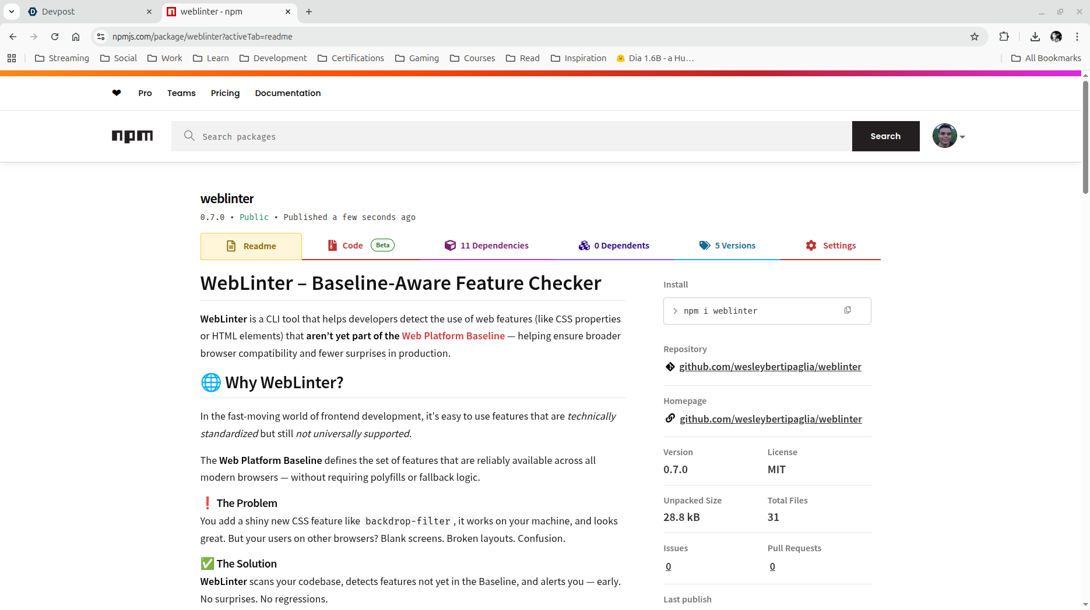Open the Read bookmarks folder
This screenshot has height=610, width=1090.
(x=523, y=58)
